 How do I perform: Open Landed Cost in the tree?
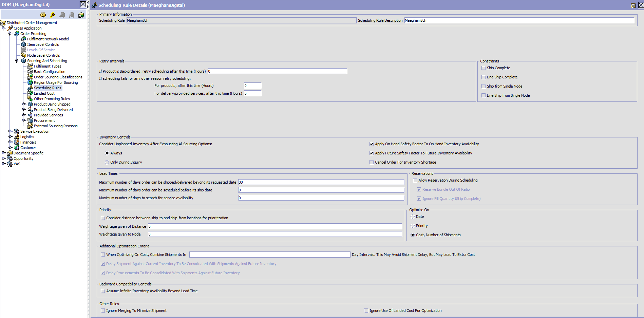click(44, 93)
